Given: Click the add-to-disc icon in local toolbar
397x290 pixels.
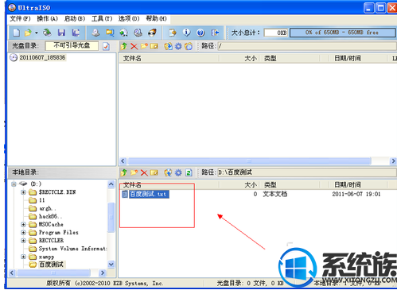Looking at the screenshot, I should [168, 173].
